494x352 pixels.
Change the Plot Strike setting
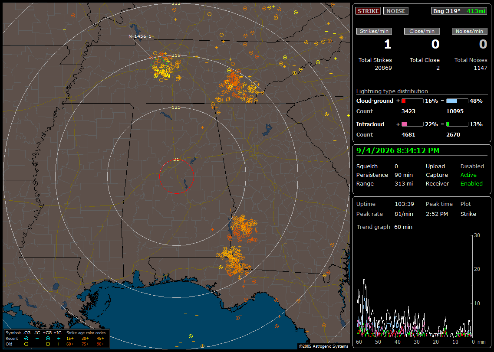(468, 214)
